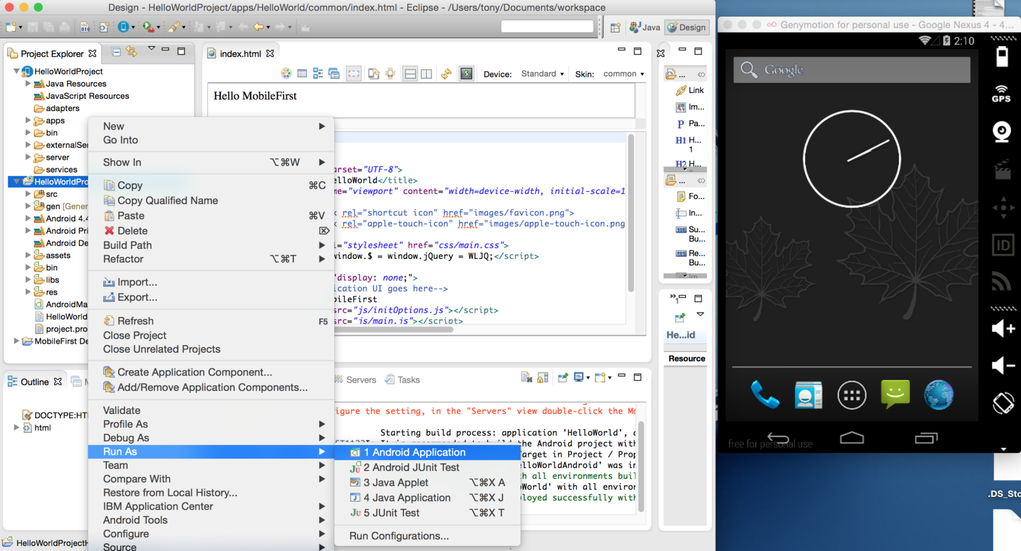This screenshot has height=551, width=1021.
Task: Expand html node in Outline
Action: point(16,428)
